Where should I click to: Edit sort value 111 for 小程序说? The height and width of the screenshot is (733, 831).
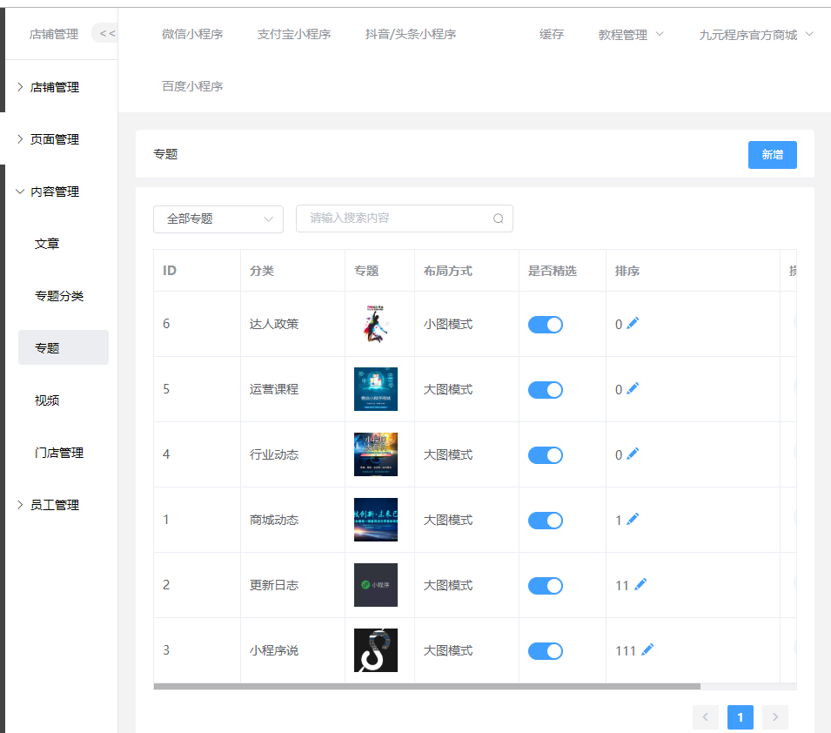647,650
